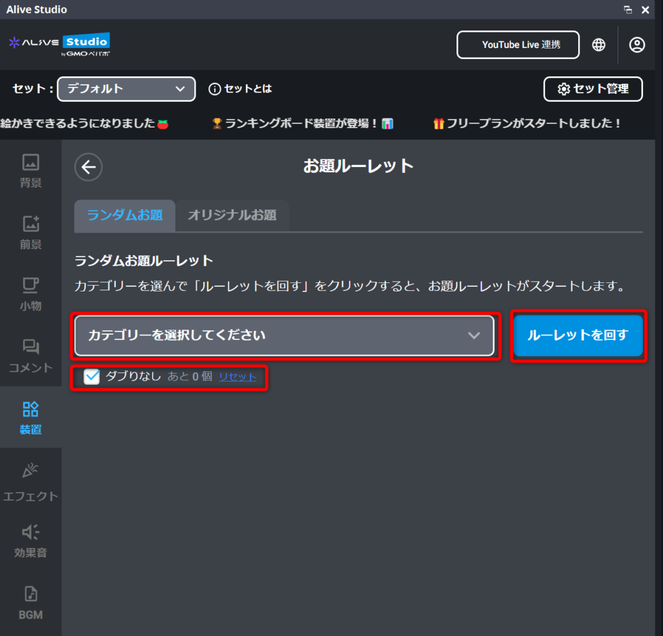Switch to the オリジナルお題 tab
663x636 pixels.
tap(232, 215)
